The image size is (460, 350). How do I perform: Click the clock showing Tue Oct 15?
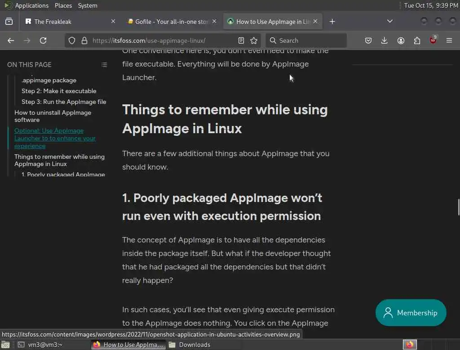click(x=431, y=5)
